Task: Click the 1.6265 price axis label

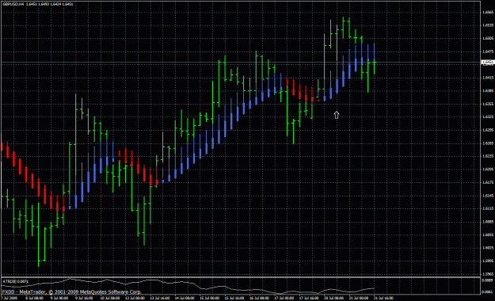Action: [488, 143]
